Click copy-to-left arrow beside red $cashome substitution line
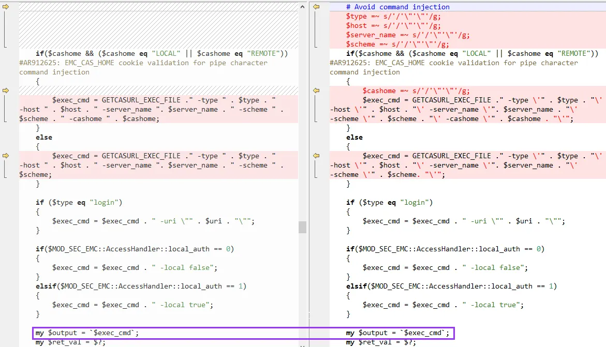The image size is (606, 347). pos(316,90)
